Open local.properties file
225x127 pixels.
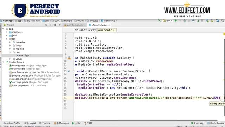point(27,85)
